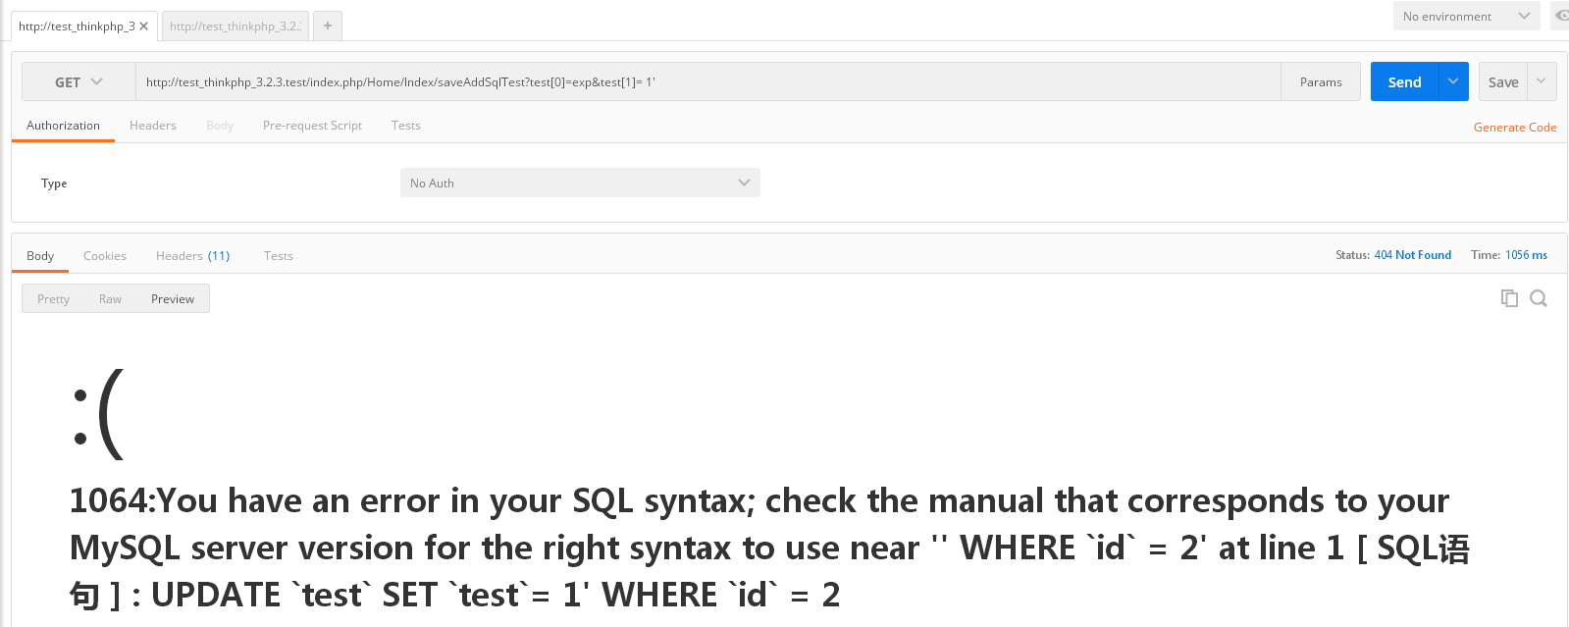The width and height of the screenshot is (1569, 627).
Task: Open the No environment selector
Action: (1466, 16)
